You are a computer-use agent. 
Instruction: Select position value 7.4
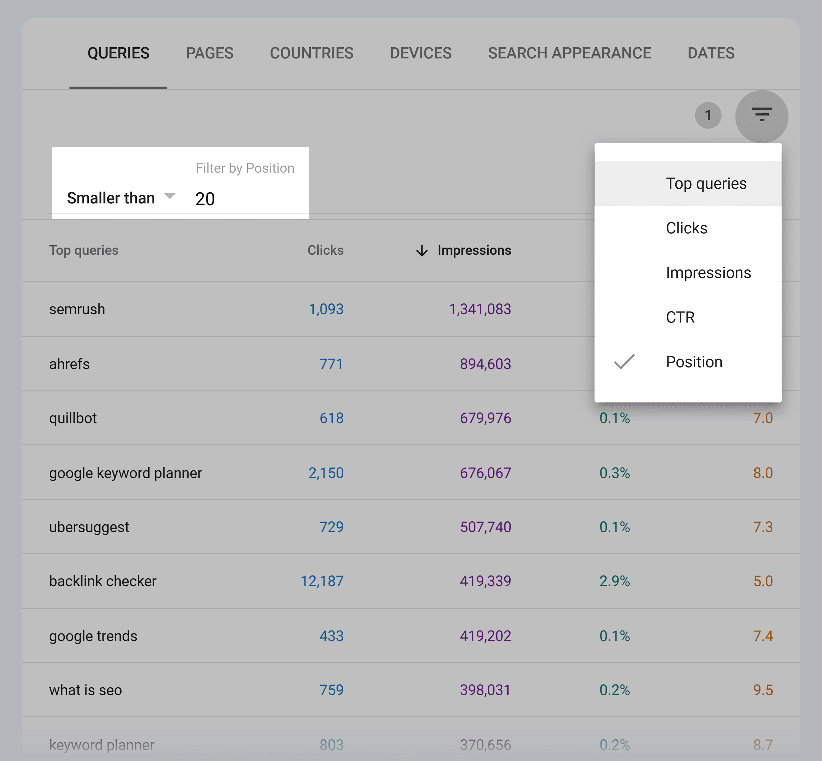763,636
